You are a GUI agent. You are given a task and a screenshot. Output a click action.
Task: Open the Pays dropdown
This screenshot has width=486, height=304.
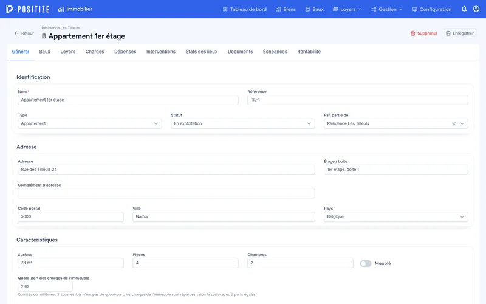[x=396, y=216]
